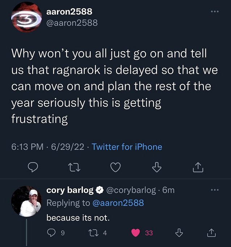Bookmark aaron2588's main tweet
The image size is (231, 247).
(x=156, y=167)
